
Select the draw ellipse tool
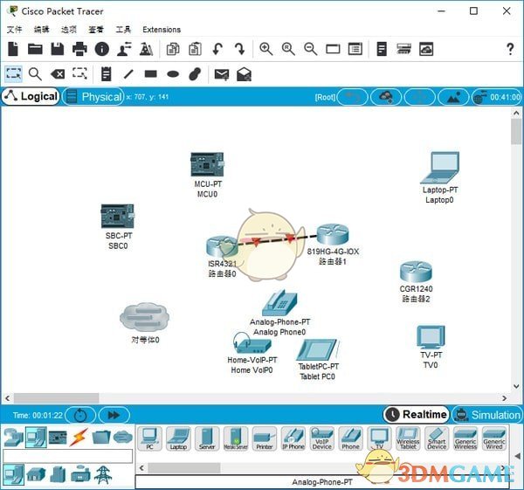pyautogui.click(x=173, y=74)
